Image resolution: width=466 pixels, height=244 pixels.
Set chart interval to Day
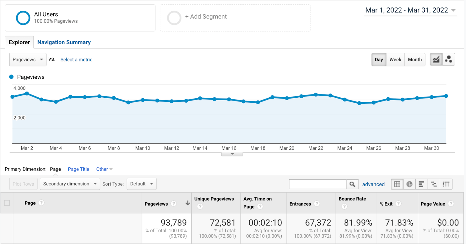[x=379, y=59]
